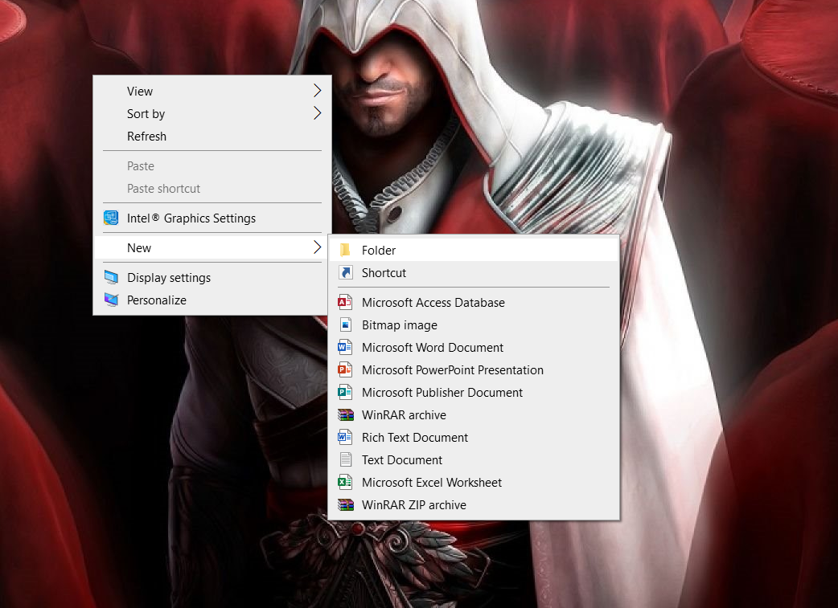Create a new WinRAR archive
The image size is (838, 608).
click(x=474, y=414)
